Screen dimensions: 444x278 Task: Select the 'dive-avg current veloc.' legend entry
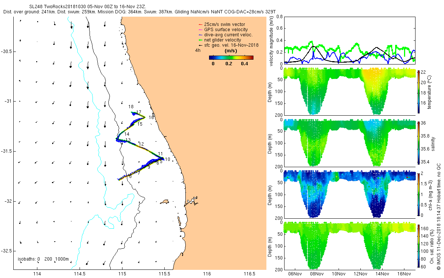coord(228,35)
